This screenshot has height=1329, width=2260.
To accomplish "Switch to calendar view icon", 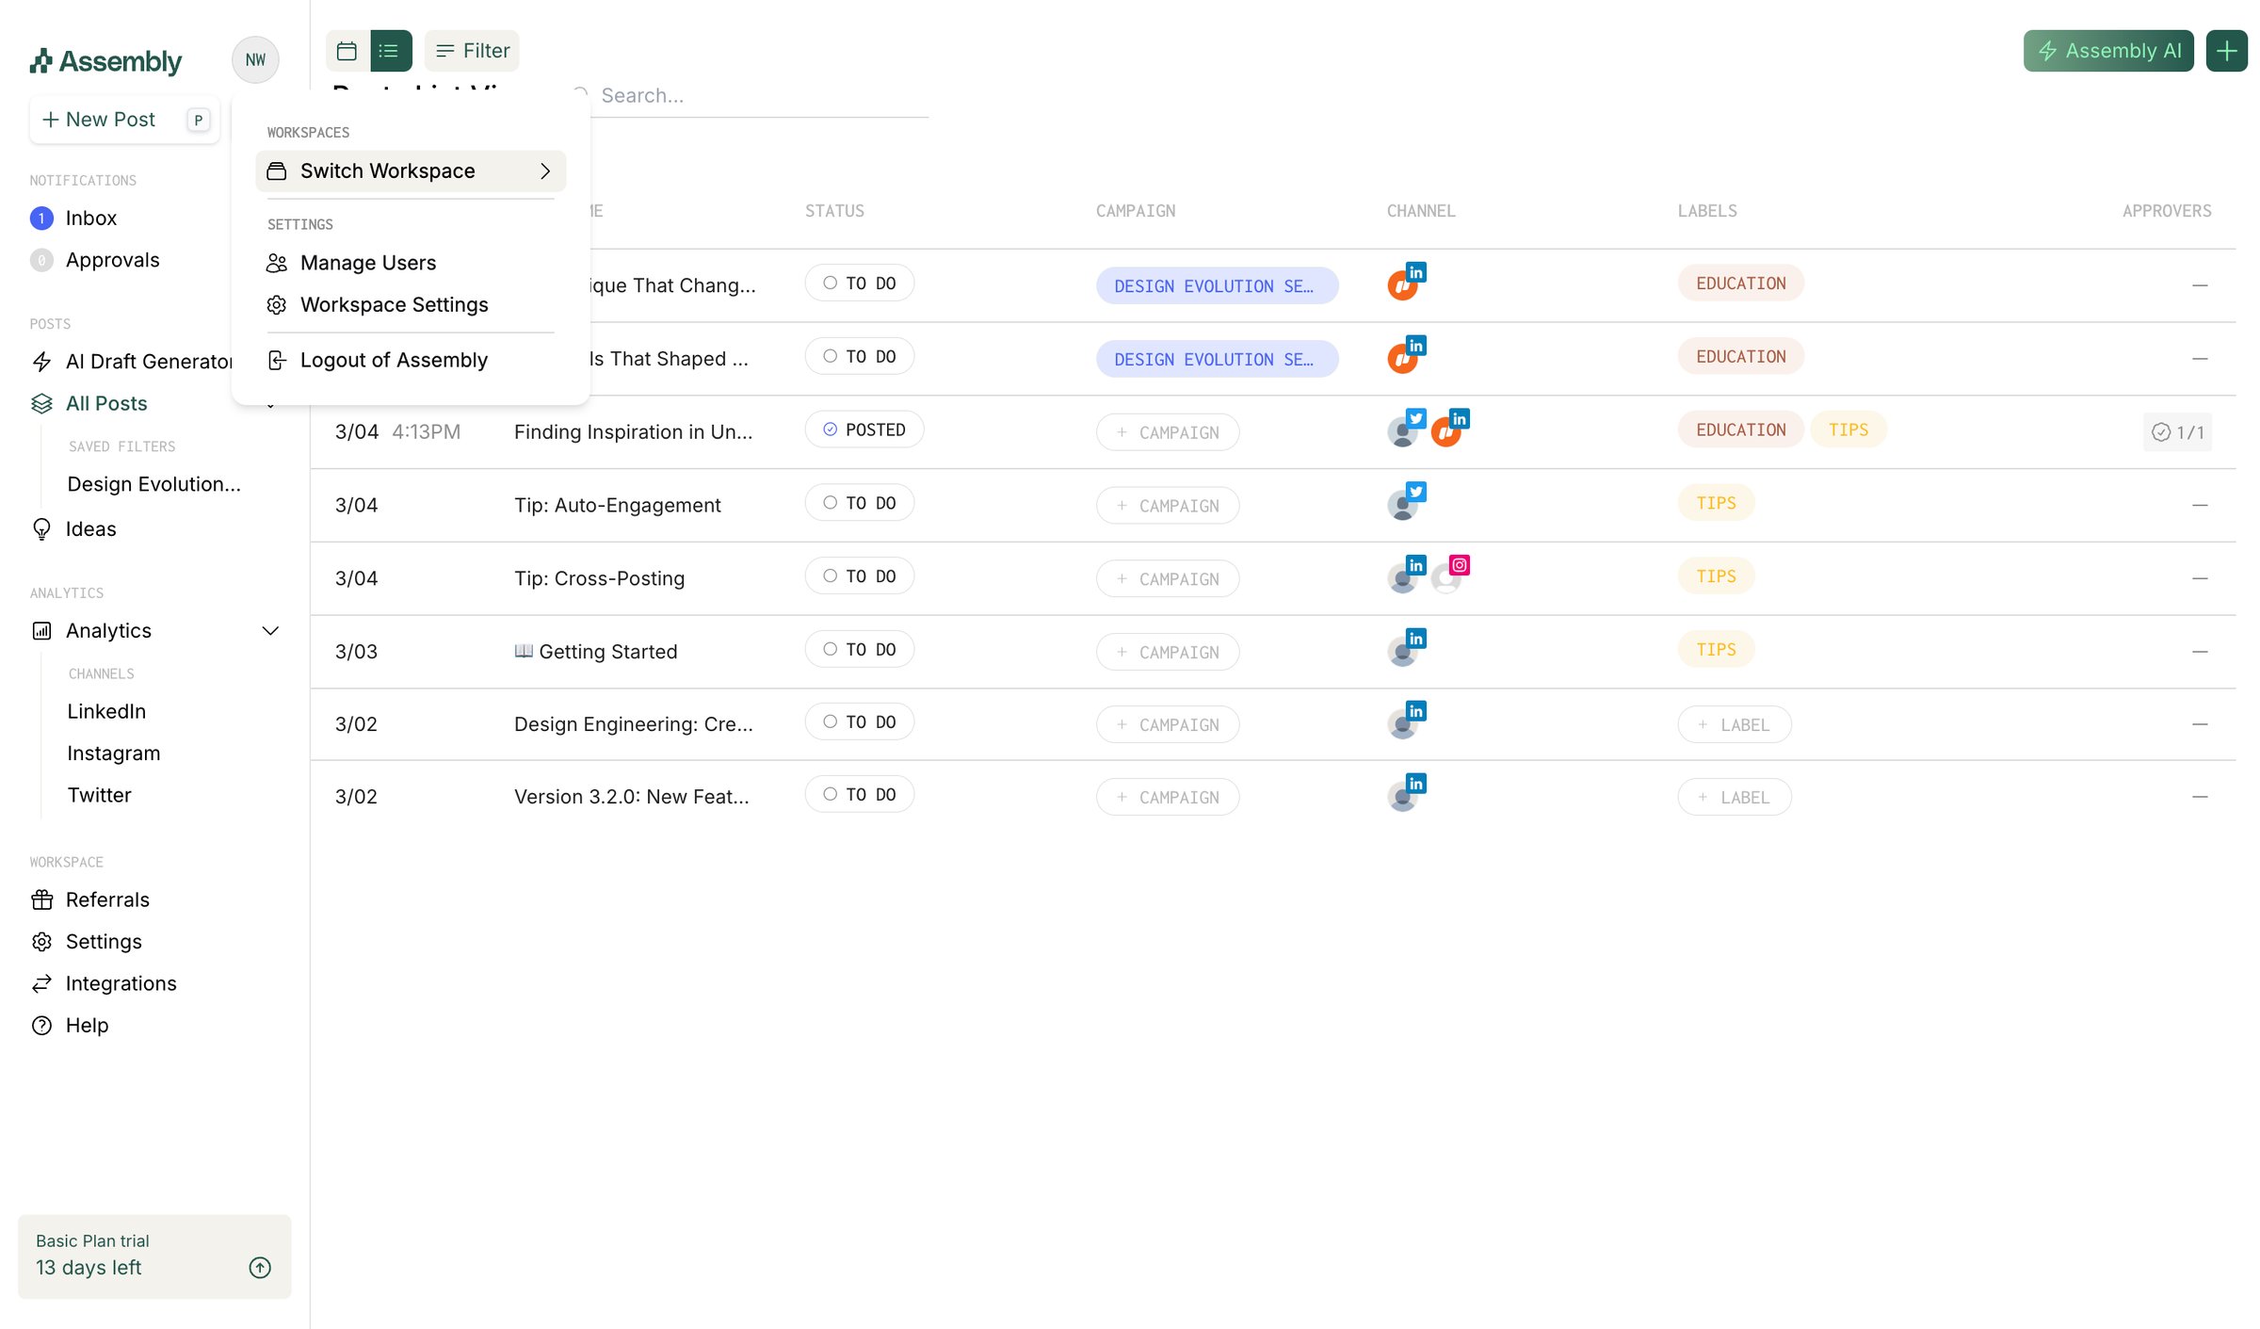I will (347, 51).
